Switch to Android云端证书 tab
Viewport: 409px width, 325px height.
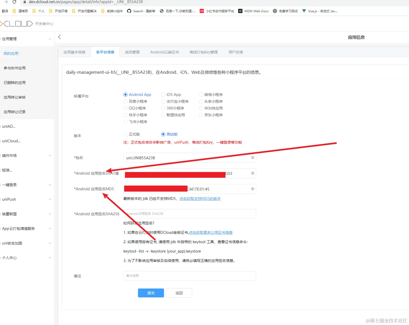click(165, 52)
